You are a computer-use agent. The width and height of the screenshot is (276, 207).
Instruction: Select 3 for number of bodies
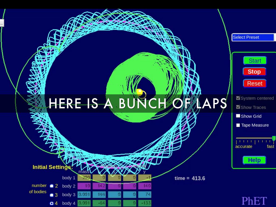(x=52, y=195)
